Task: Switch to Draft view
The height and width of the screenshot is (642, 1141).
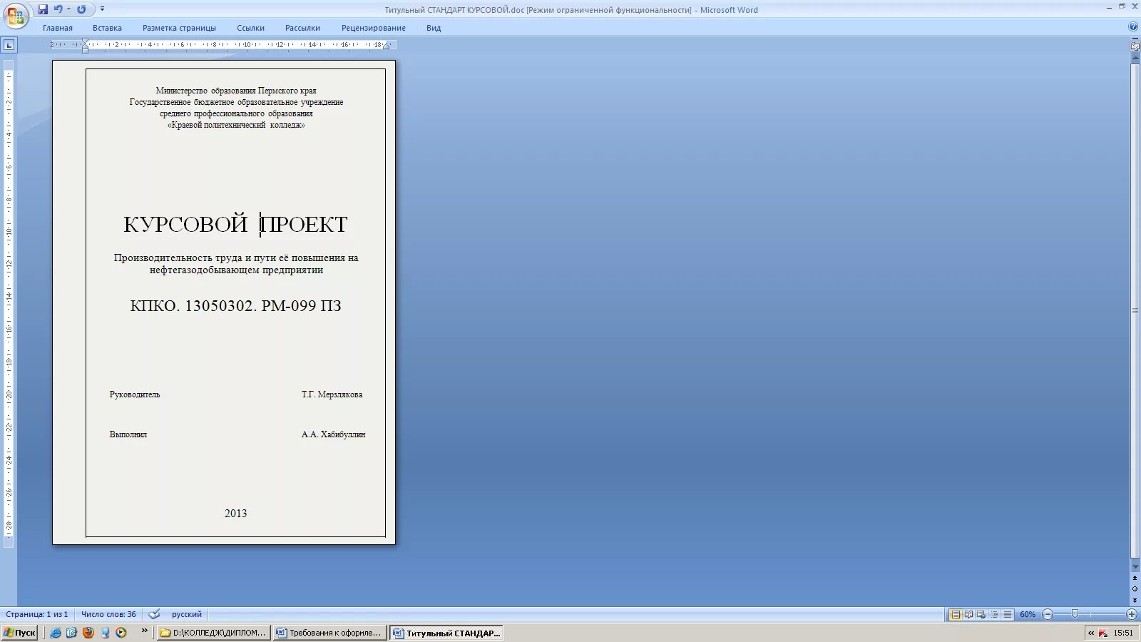Action: pyautogui.click(x=1007, y=614)
